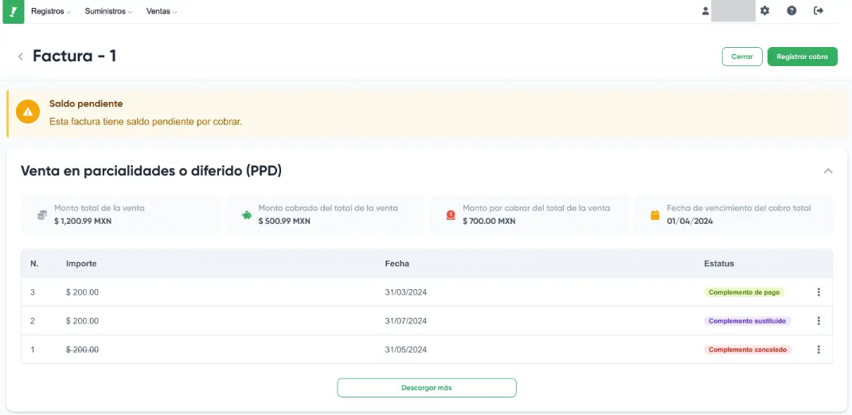Click the $ 1,200.99 MXN total amount

(83, 221)
